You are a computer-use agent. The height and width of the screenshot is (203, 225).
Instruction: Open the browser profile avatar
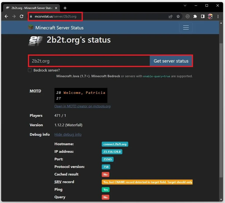pos(210,17)
